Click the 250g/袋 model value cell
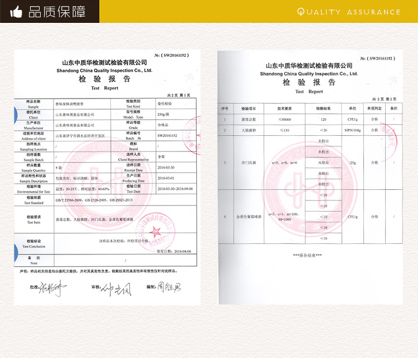The height and width of the screenshot is (358, 418). click(176, 115)
